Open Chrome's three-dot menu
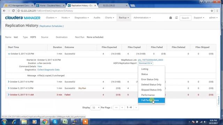Viewport: 223px width, 125px height. 217,11
